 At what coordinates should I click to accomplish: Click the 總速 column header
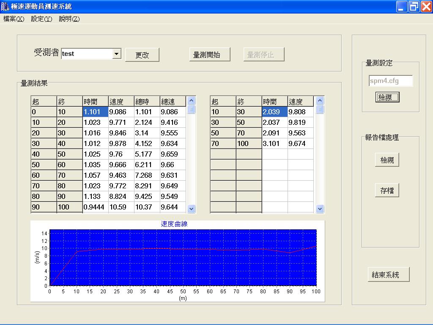pyautogui.click(x=173, y=102)
